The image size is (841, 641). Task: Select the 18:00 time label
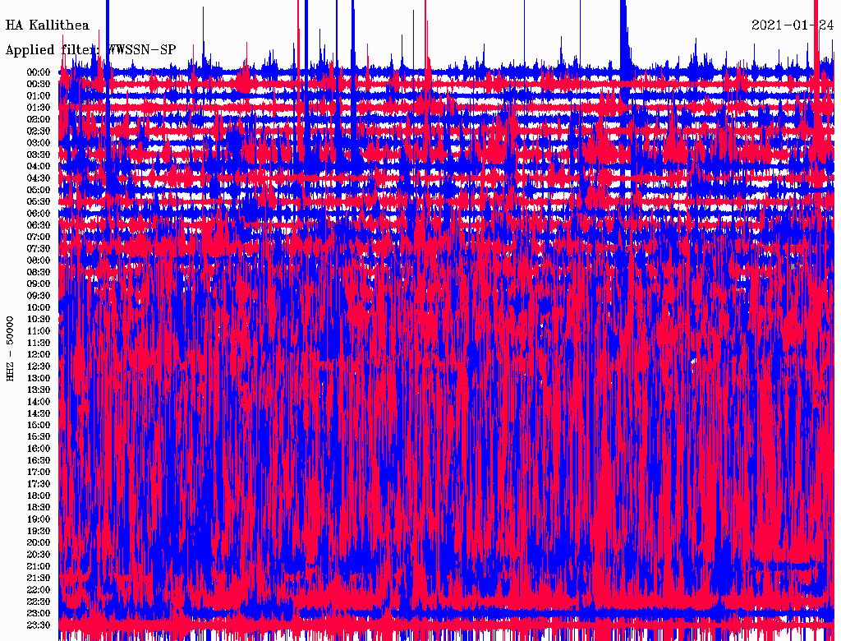[39, 496]
